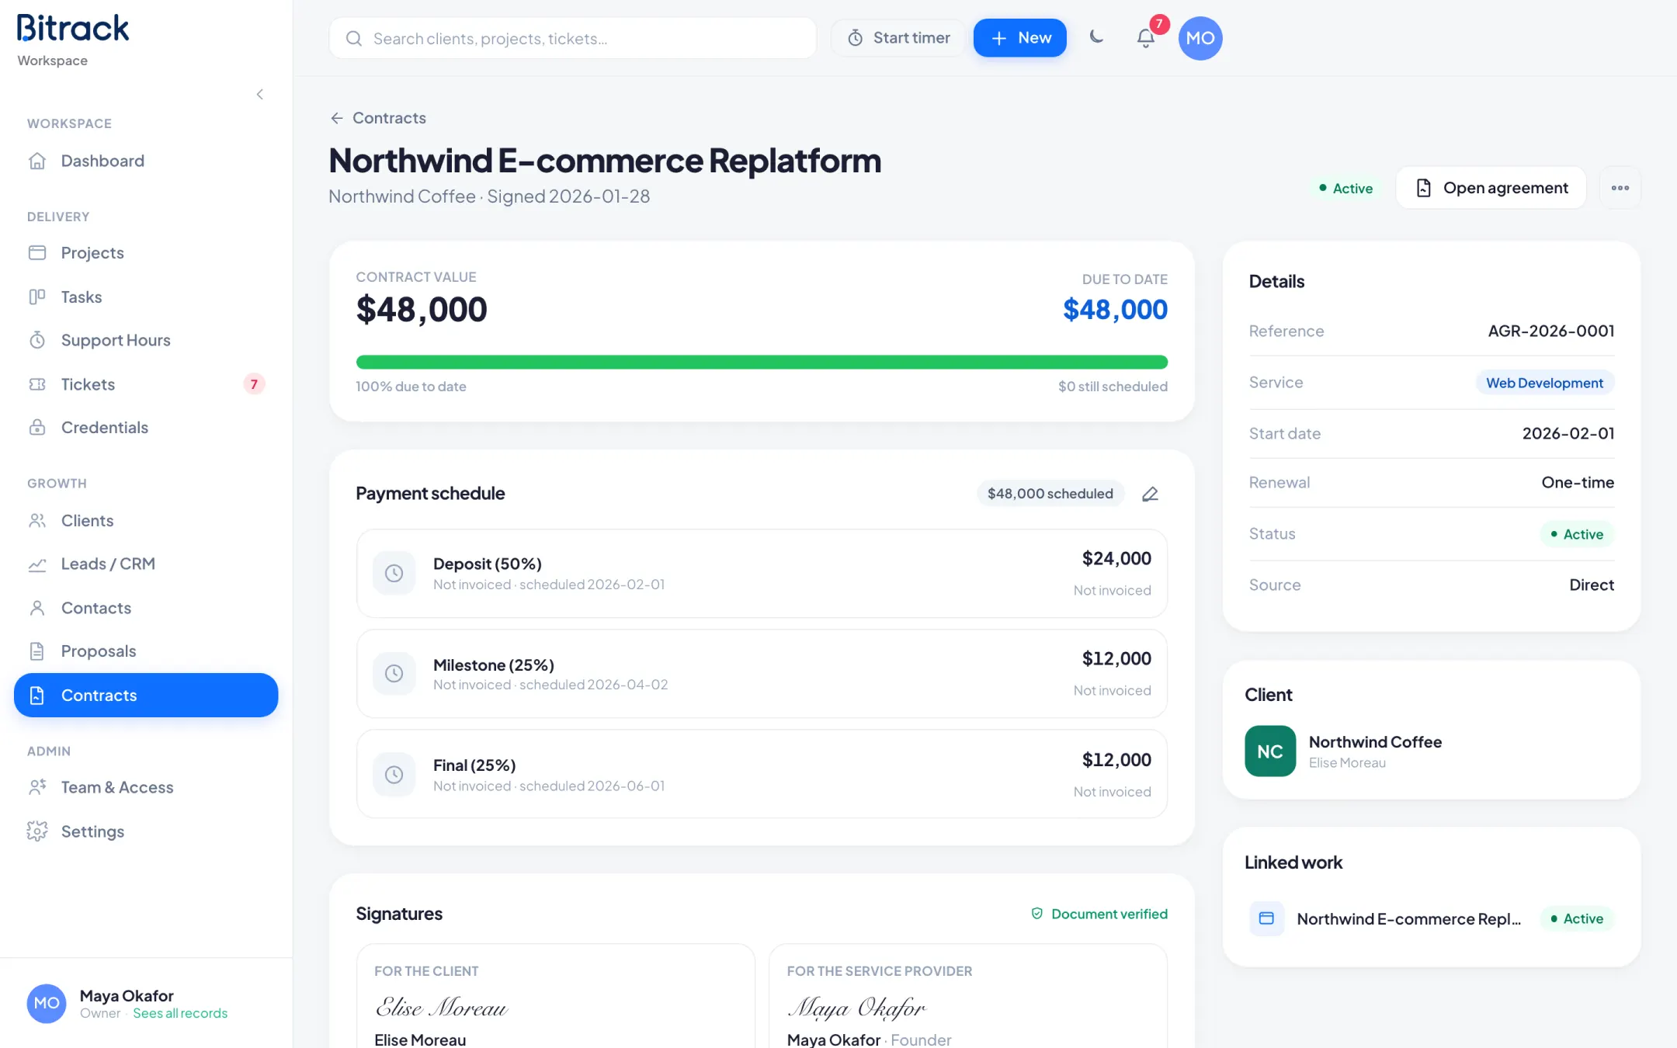Image resolution: width=1677 pixels, height=1048 pixels.
Task: Click the linked work project icon
Action: (x=1266, y=918)
